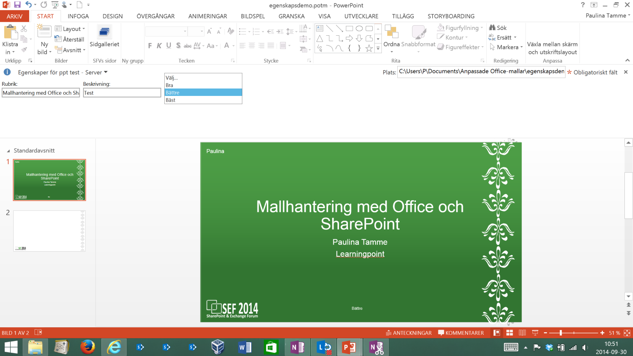The height and width of the screenshot is (356, 633).
Task: Open the Figureffekter shape effects dropdown
Action: pos(461,47)
